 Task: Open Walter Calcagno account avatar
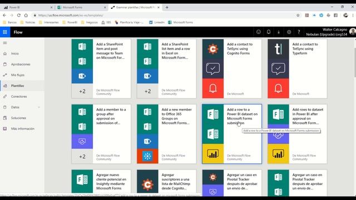tap(353, 32)
